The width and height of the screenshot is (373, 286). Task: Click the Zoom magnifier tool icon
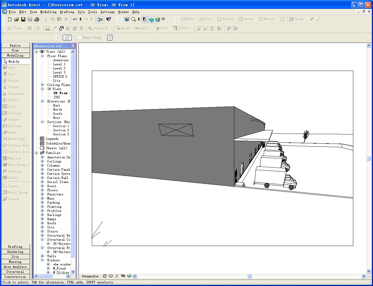click(133, 19)
